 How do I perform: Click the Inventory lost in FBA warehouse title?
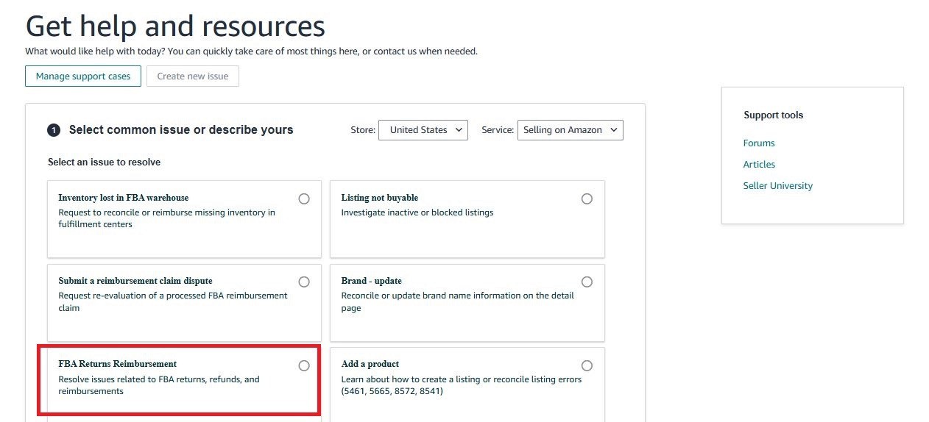click(x=124, y=198)
